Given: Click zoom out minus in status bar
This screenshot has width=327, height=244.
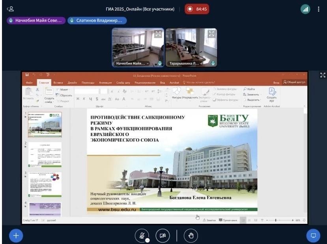Looking at the screenshot, I should (267, 220).
